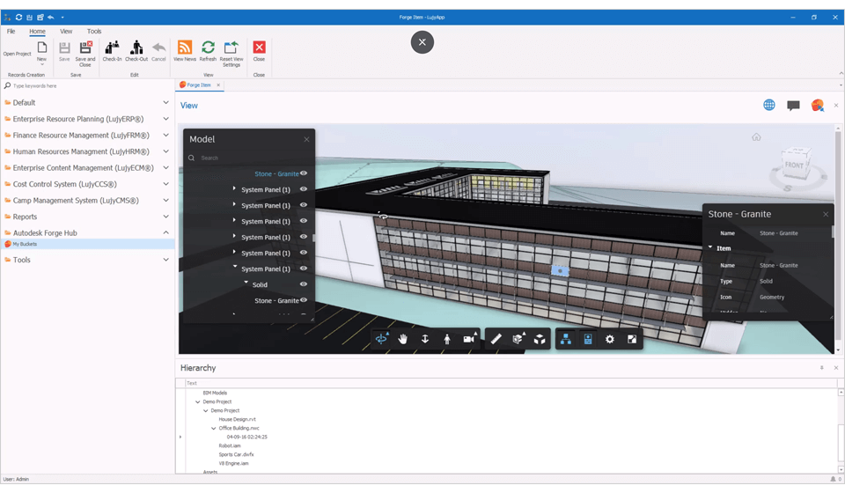This screenshot has height=493, width=845.
Task: Collapse the Autodesk Forge Hub section
Action: click(x=165, y=233)
